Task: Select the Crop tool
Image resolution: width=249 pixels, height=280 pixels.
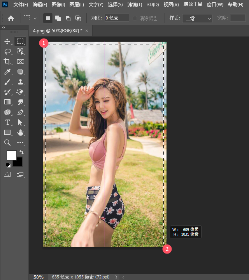Action: tap(7, 62)
